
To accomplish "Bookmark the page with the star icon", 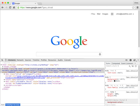I will tap(133, 7).
